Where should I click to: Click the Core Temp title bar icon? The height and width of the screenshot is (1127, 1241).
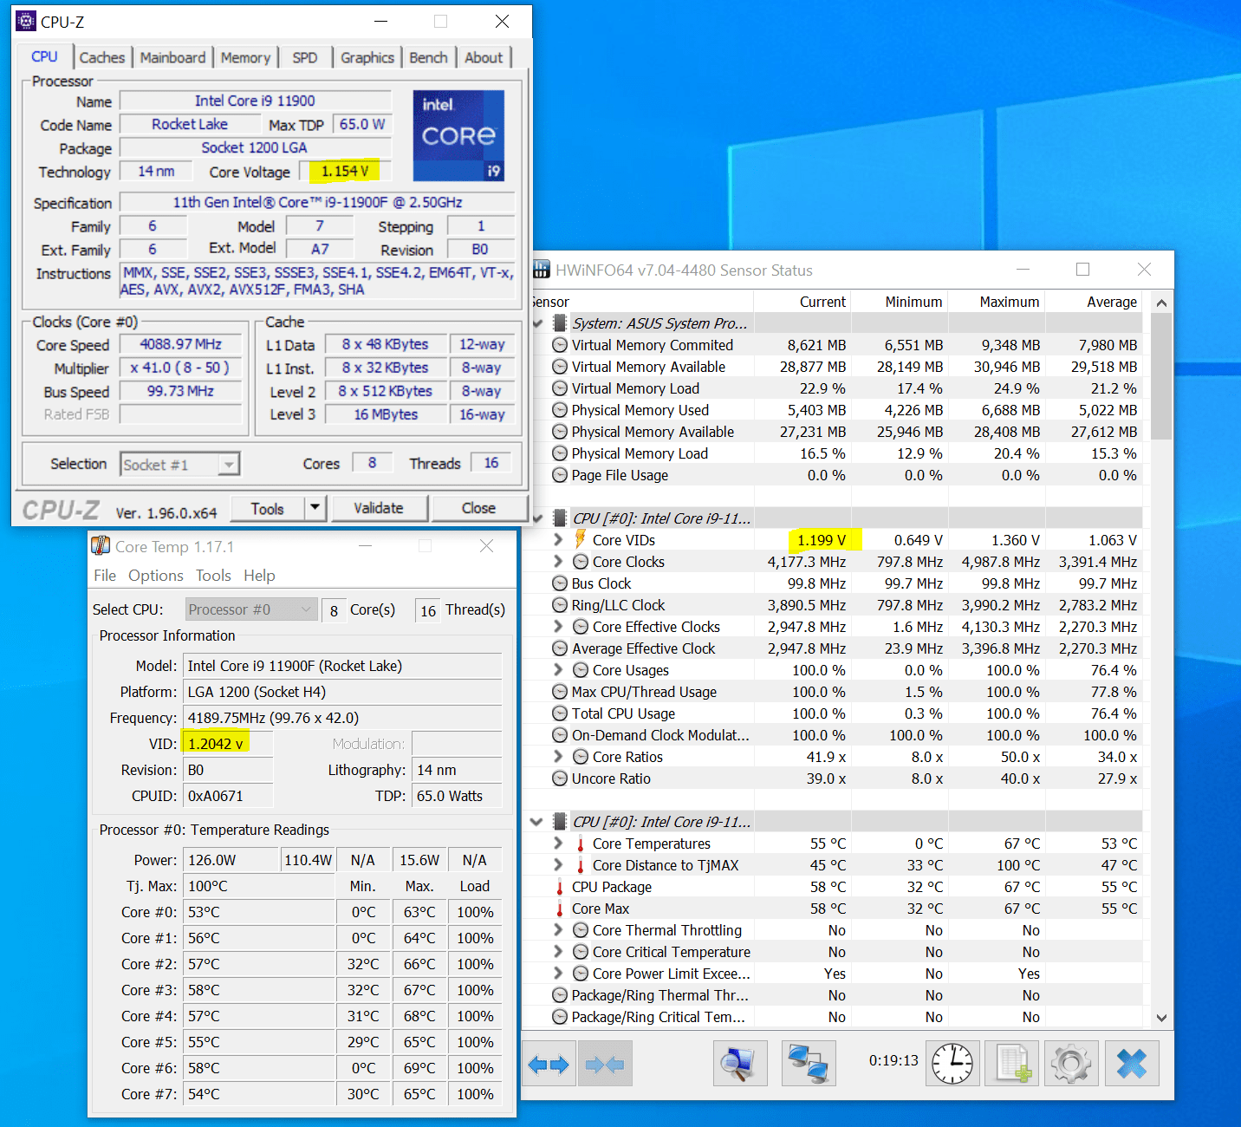(101, 546)
